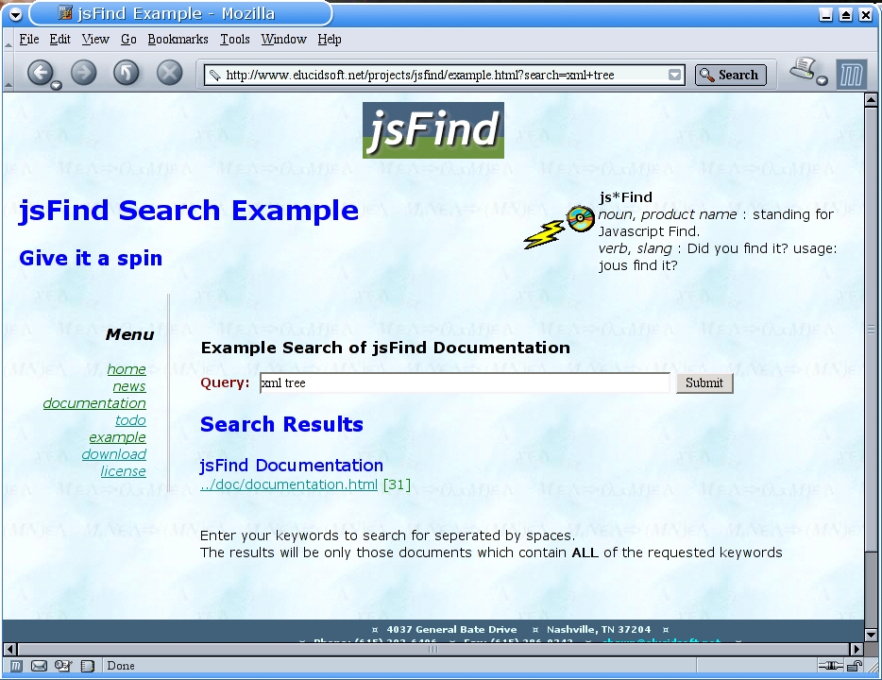Click the Print icon in the toolbar
The width and height of the screenshot is (882, 680).
click(802, 70)
